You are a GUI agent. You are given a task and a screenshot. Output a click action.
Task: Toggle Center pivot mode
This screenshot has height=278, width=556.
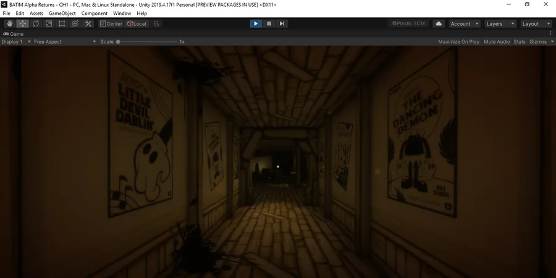[111, 23]
